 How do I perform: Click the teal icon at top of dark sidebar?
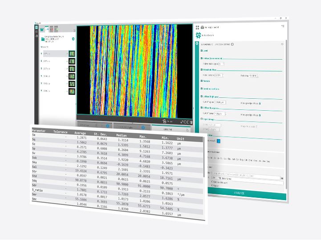(36, 28)
